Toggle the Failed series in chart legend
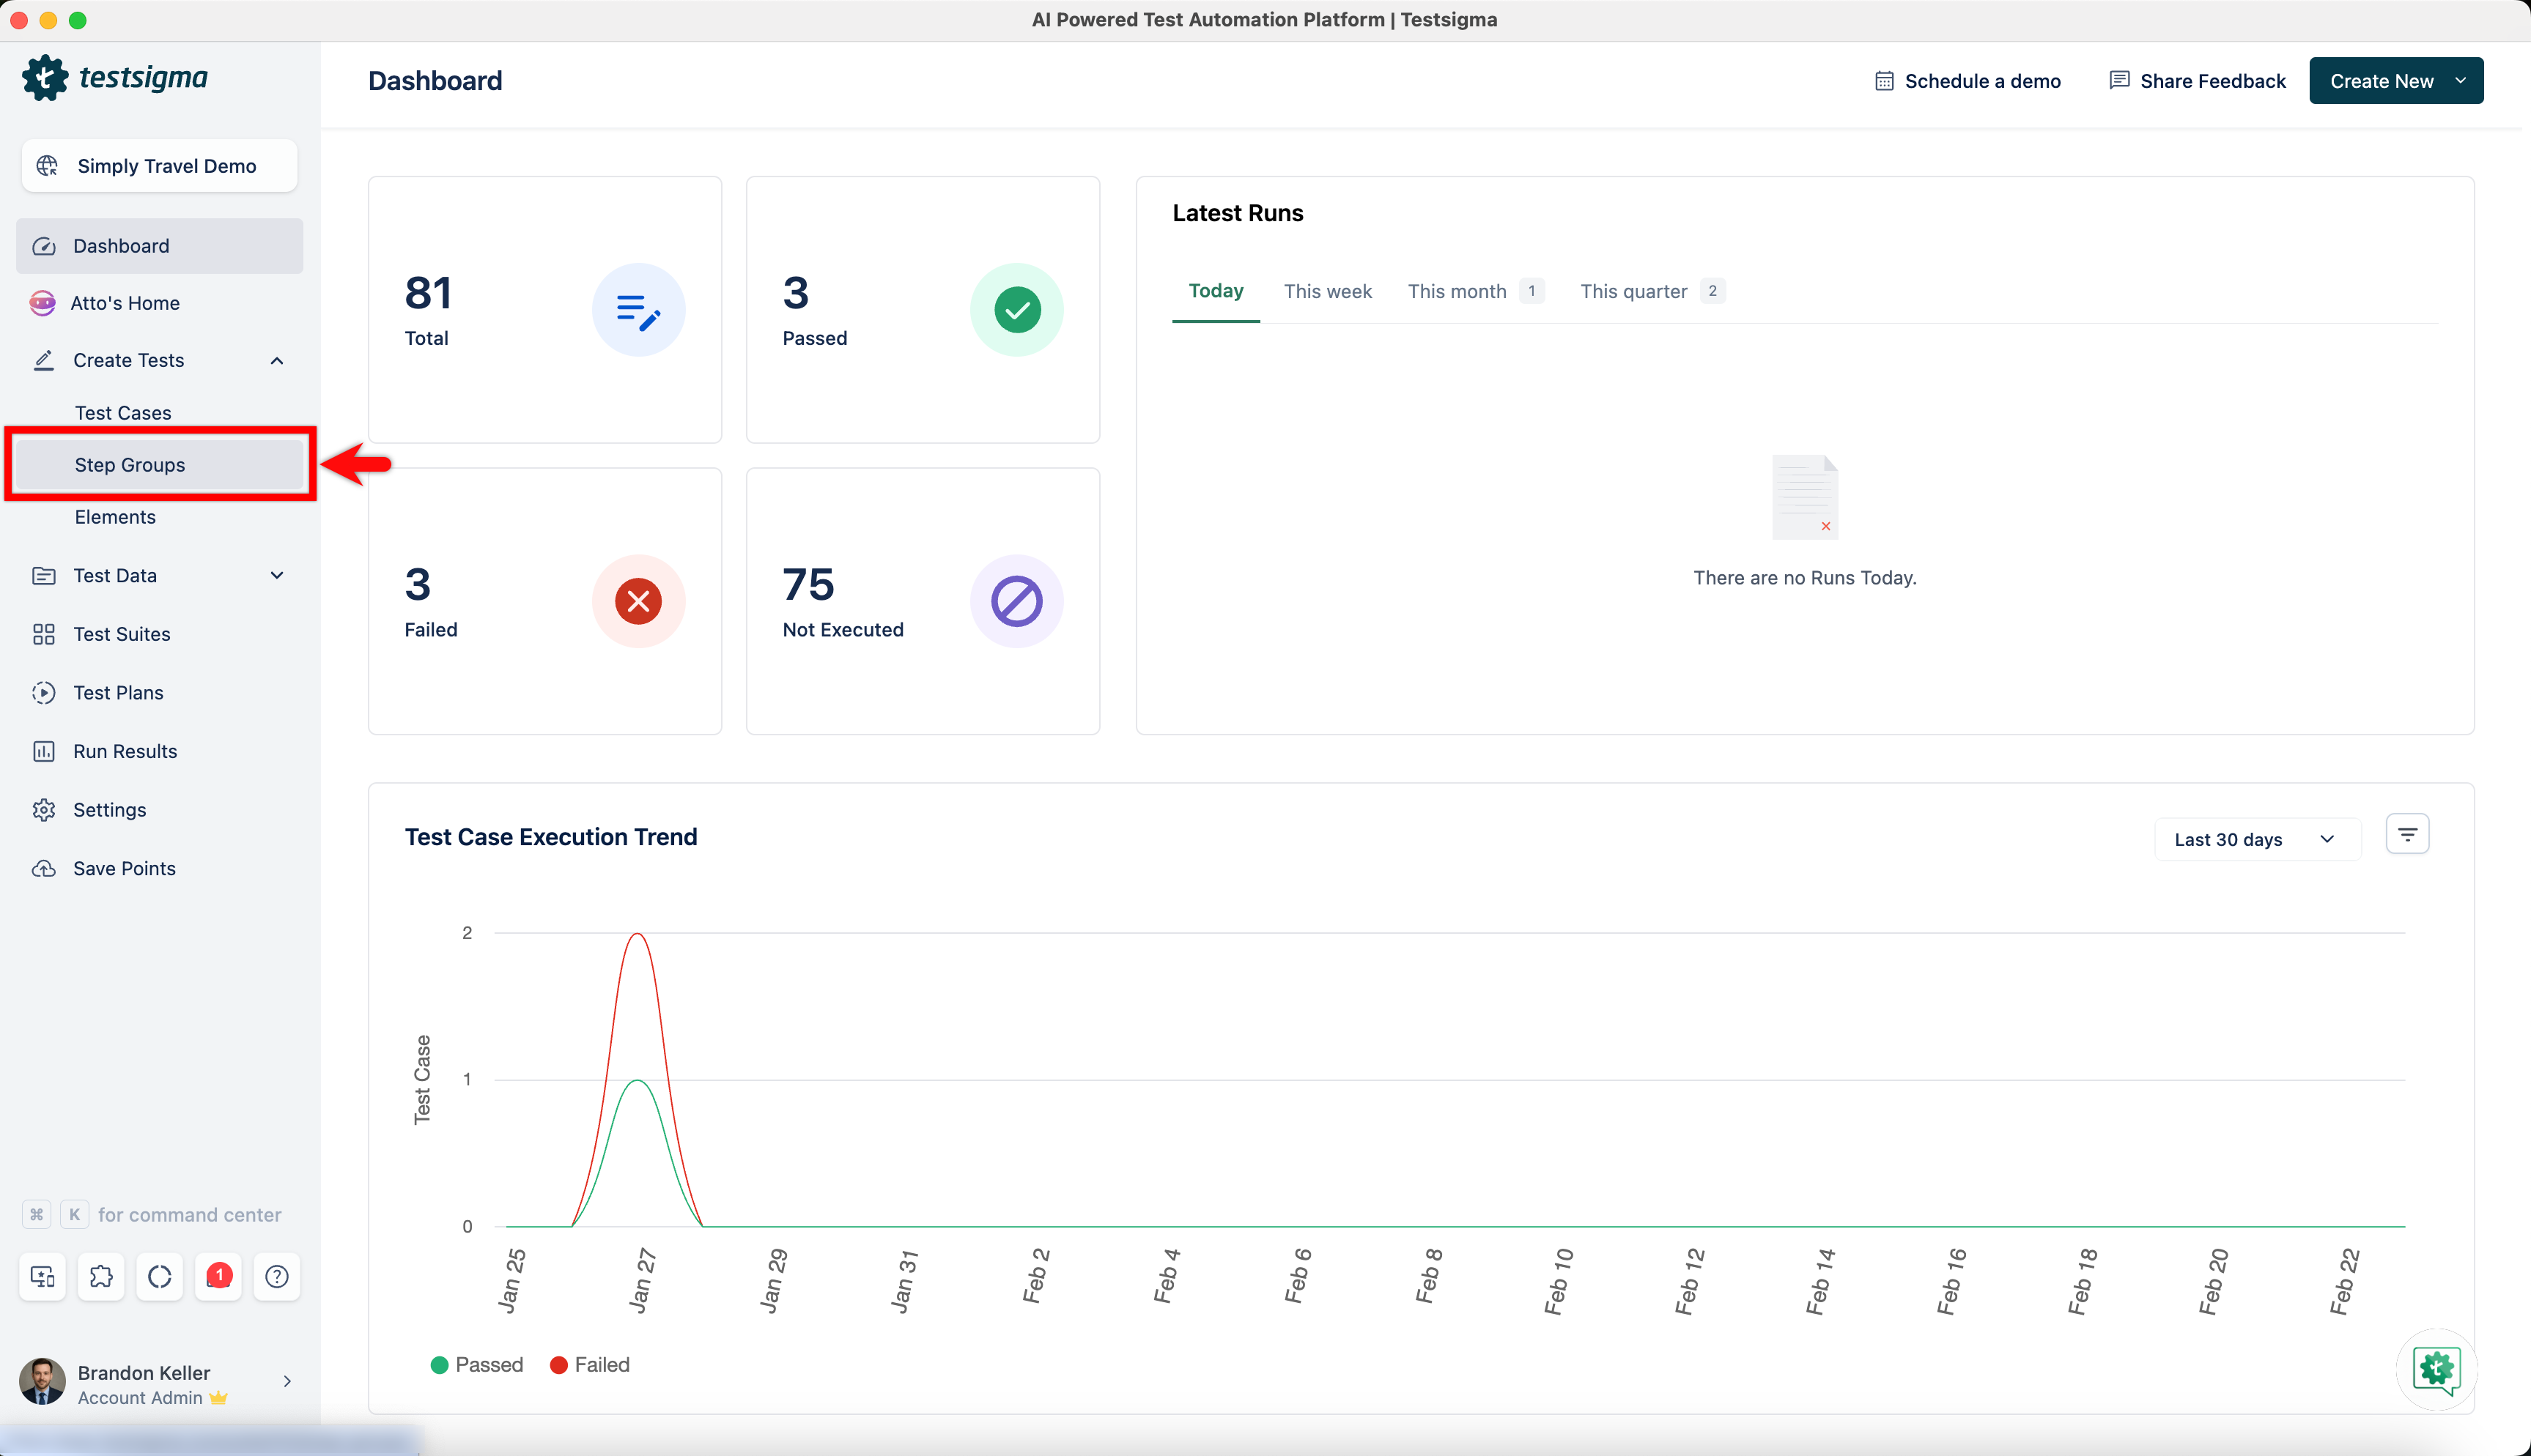This screenshot has height=1456, width=2531. [x=590, y=1365]
